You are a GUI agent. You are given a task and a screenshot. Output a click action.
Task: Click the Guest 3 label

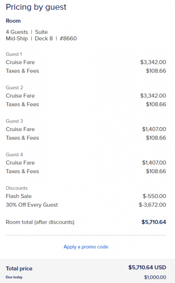(x=14, y=121)
